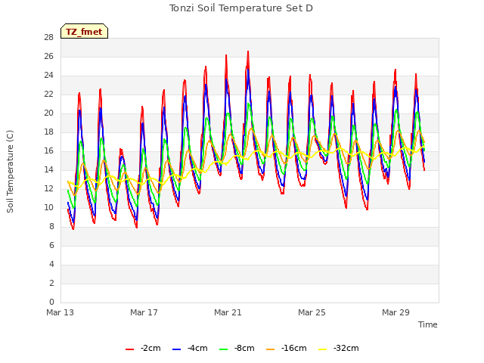Click the 12 y-axis tick label
Image resolution: width=484 pixels, height=363 pixels.
click(48, 188)
